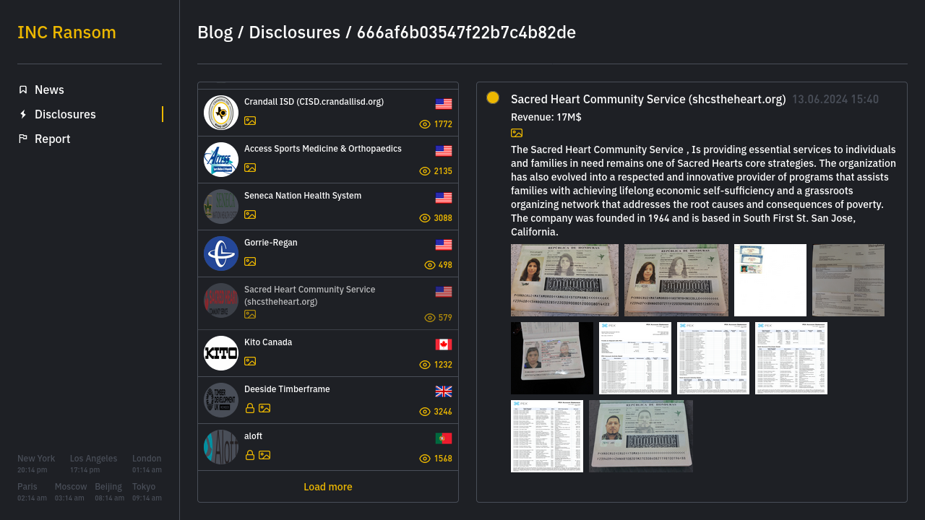Click the image icon under Crandall ISD
This screenshot has height=520, width=925.
click(250, 121)
